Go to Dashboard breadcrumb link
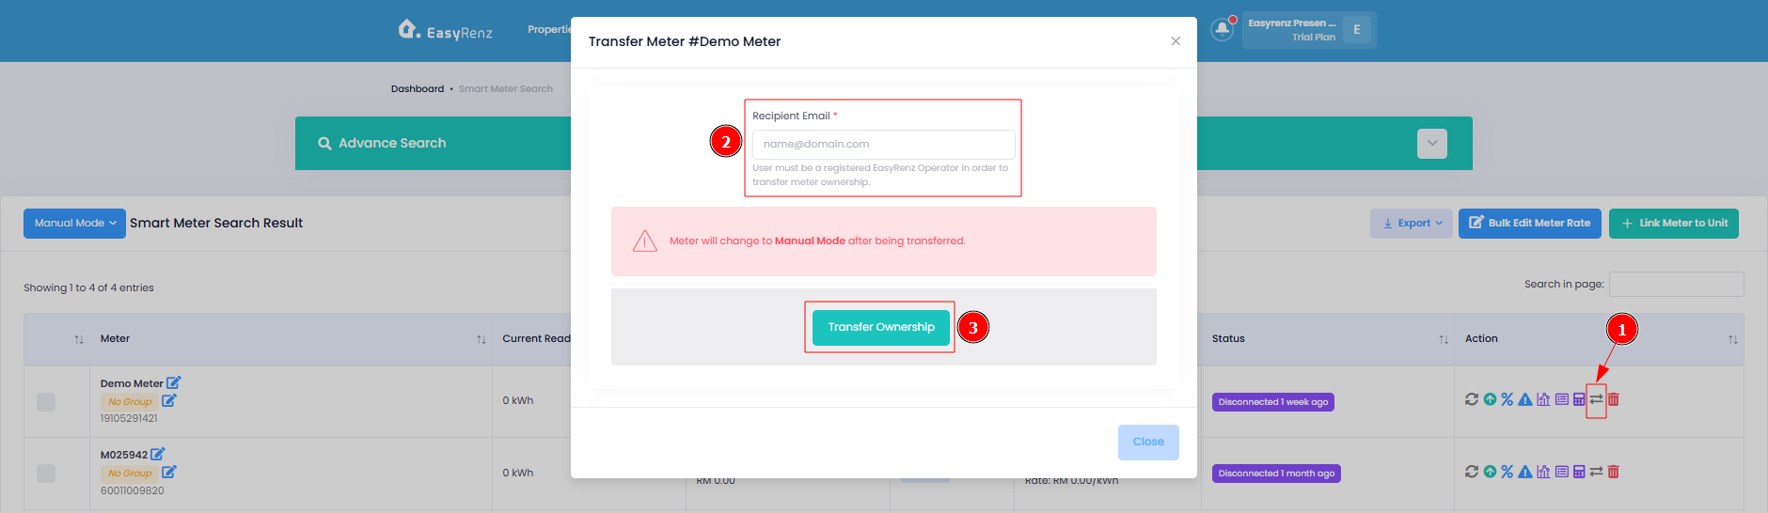 418,89
